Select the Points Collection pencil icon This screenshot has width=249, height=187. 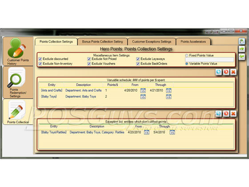click(x=17, y=110)
